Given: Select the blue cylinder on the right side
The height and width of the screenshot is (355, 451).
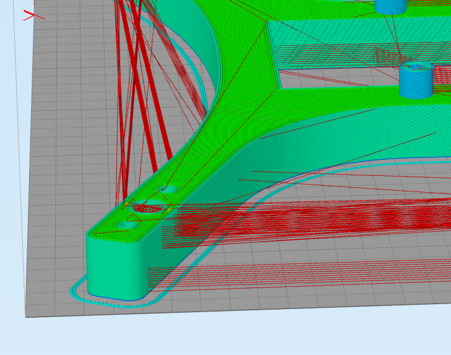Looking at the screenshot, I should click(x=415, y=81).
